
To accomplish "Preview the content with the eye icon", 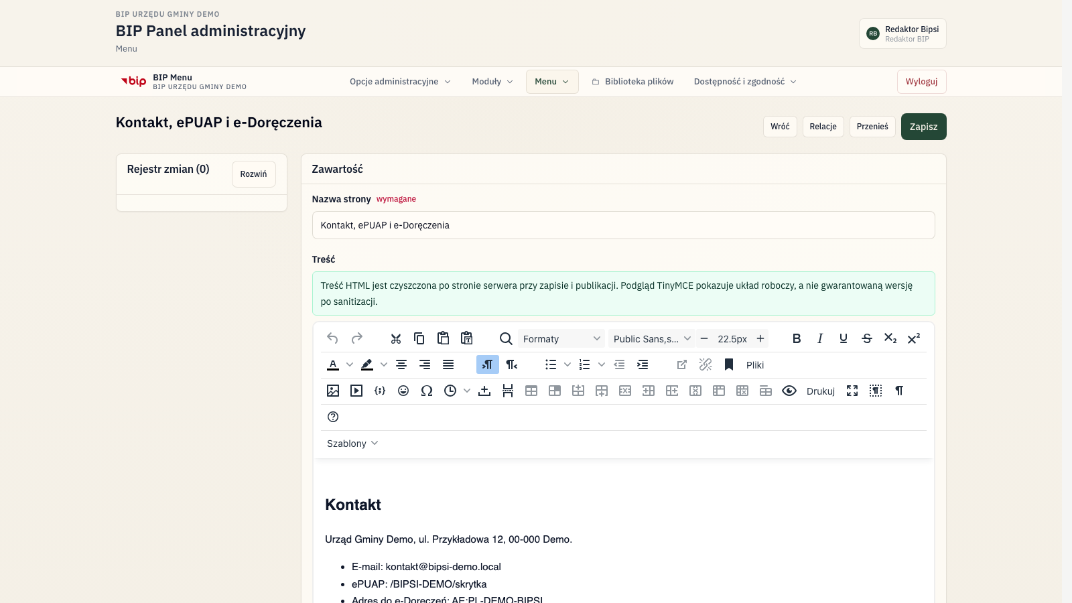I will (789, 391).
